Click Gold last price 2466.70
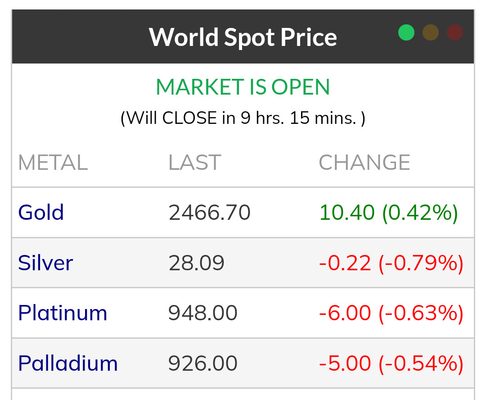 tap(209, 213)
